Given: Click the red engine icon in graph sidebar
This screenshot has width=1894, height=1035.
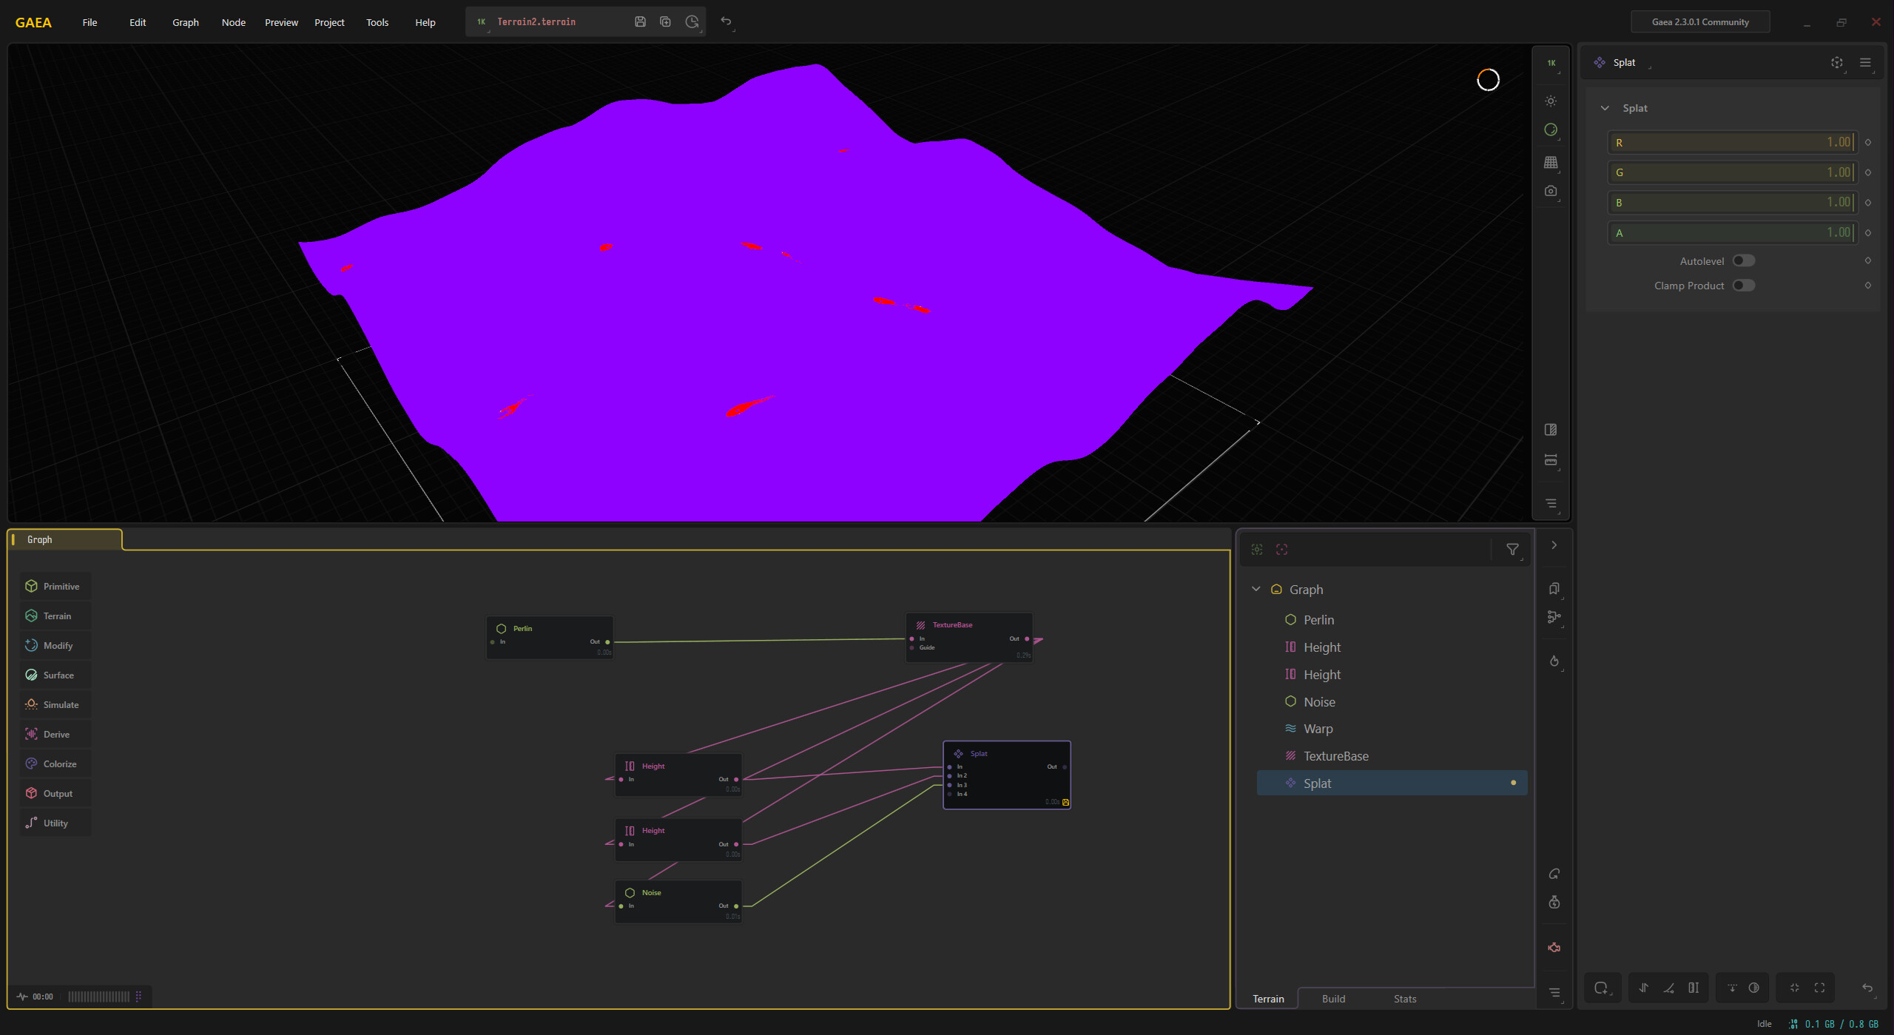Looking at the screenshot, I should tap(1554, 948).
